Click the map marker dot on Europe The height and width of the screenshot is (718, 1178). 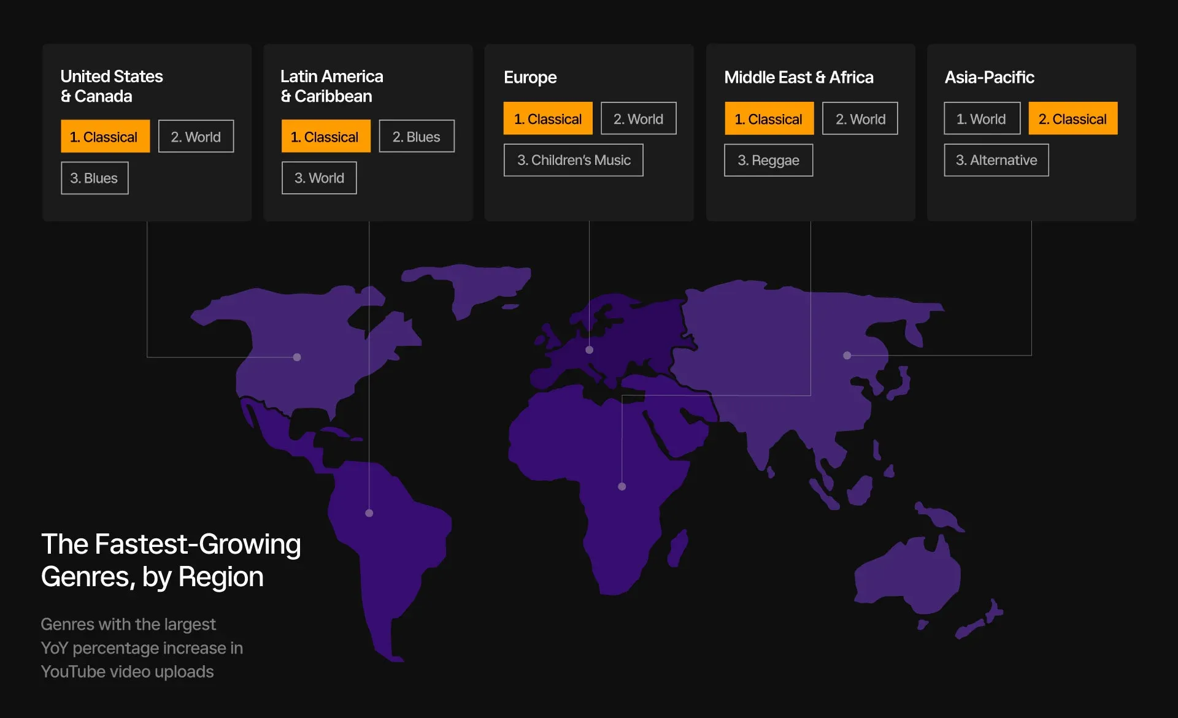pos(589,349)
